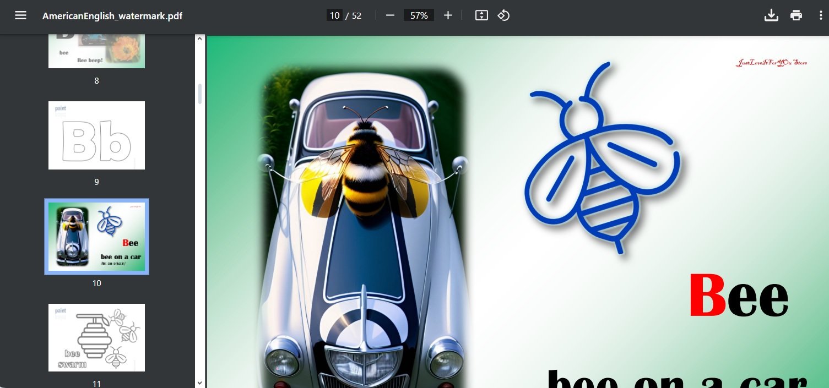Click the fit to page icon
Image resolution: width=829 pixels, height=388 pixels.
click(481, 15)
